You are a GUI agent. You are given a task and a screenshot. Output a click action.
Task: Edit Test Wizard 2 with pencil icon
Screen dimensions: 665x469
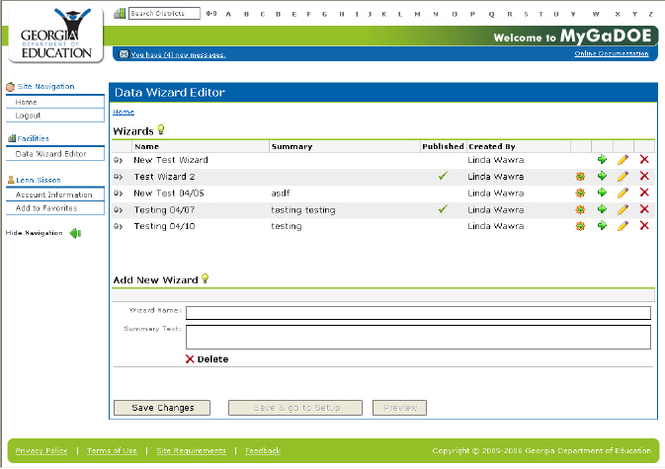coord(623,177)
